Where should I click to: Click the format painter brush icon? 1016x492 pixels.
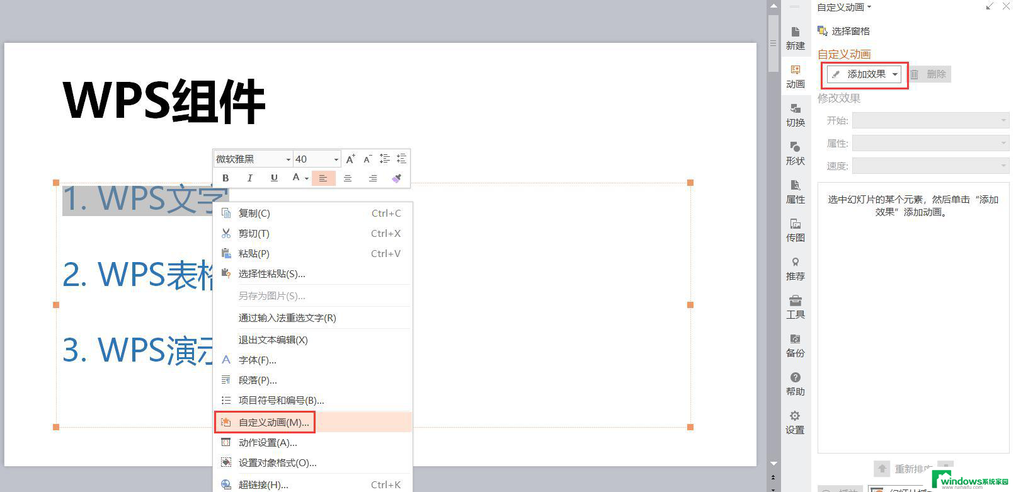[396, 178]
